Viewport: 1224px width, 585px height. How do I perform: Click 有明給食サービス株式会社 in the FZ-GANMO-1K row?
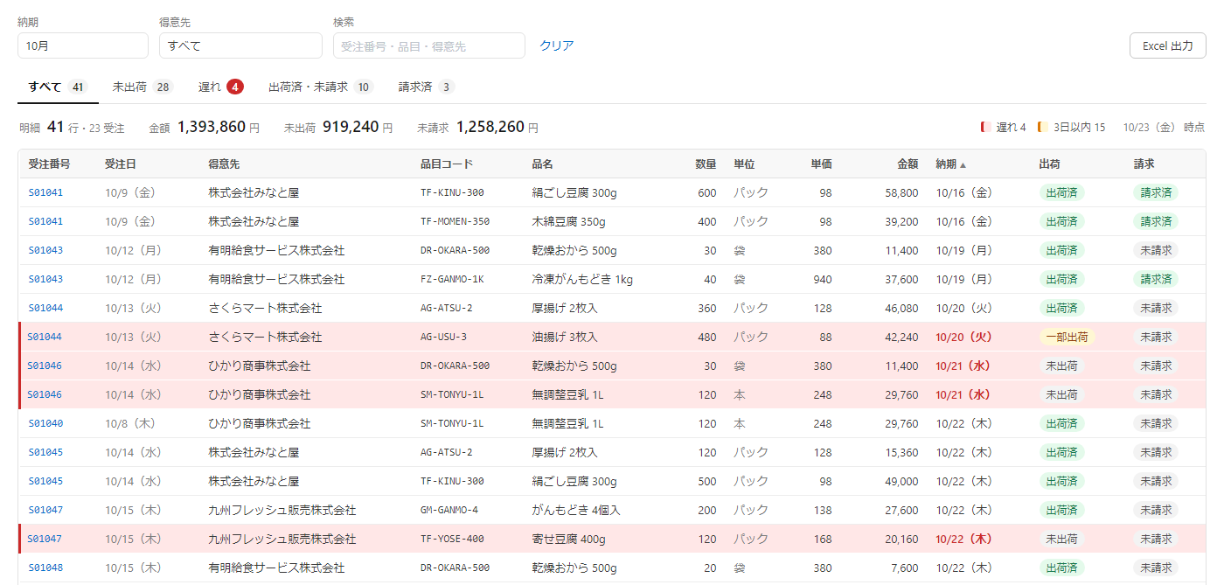(276, 279)
